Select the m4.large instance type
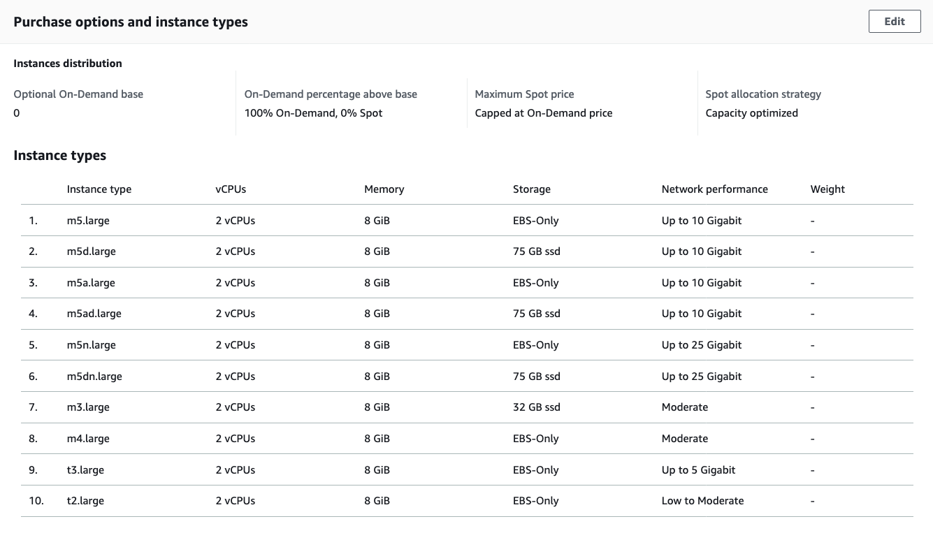This screenshot has width=933, height=533. tap(88, 439)
